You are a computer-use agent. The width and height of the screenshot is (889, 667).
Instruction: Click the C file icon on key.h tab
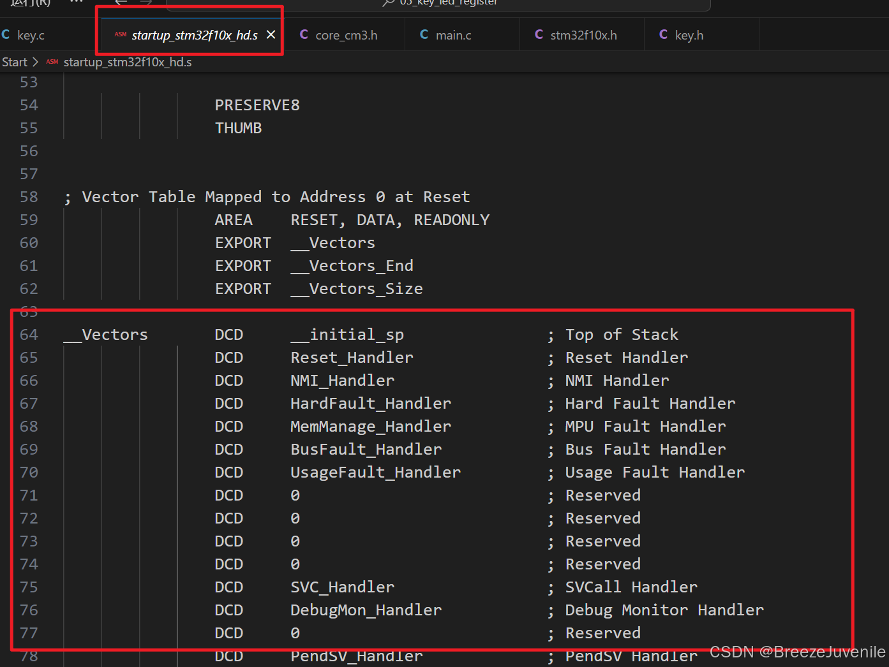point(663,34)
